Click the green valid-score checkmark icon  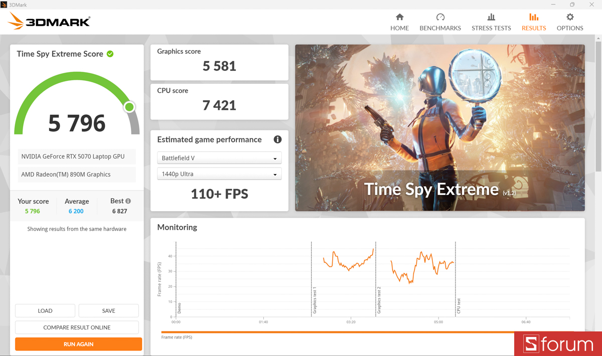click(110, 54)
